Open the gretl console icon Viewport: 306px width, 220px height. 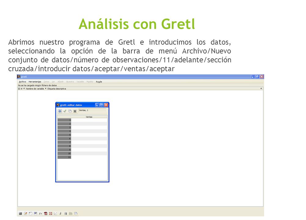[31, 214]
